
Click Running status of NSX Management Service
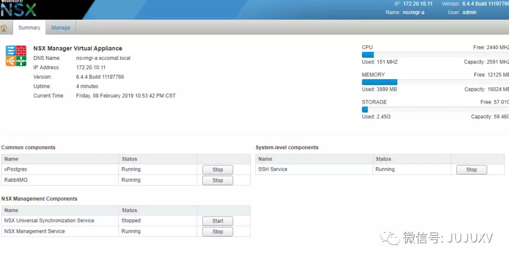[131, 231]
